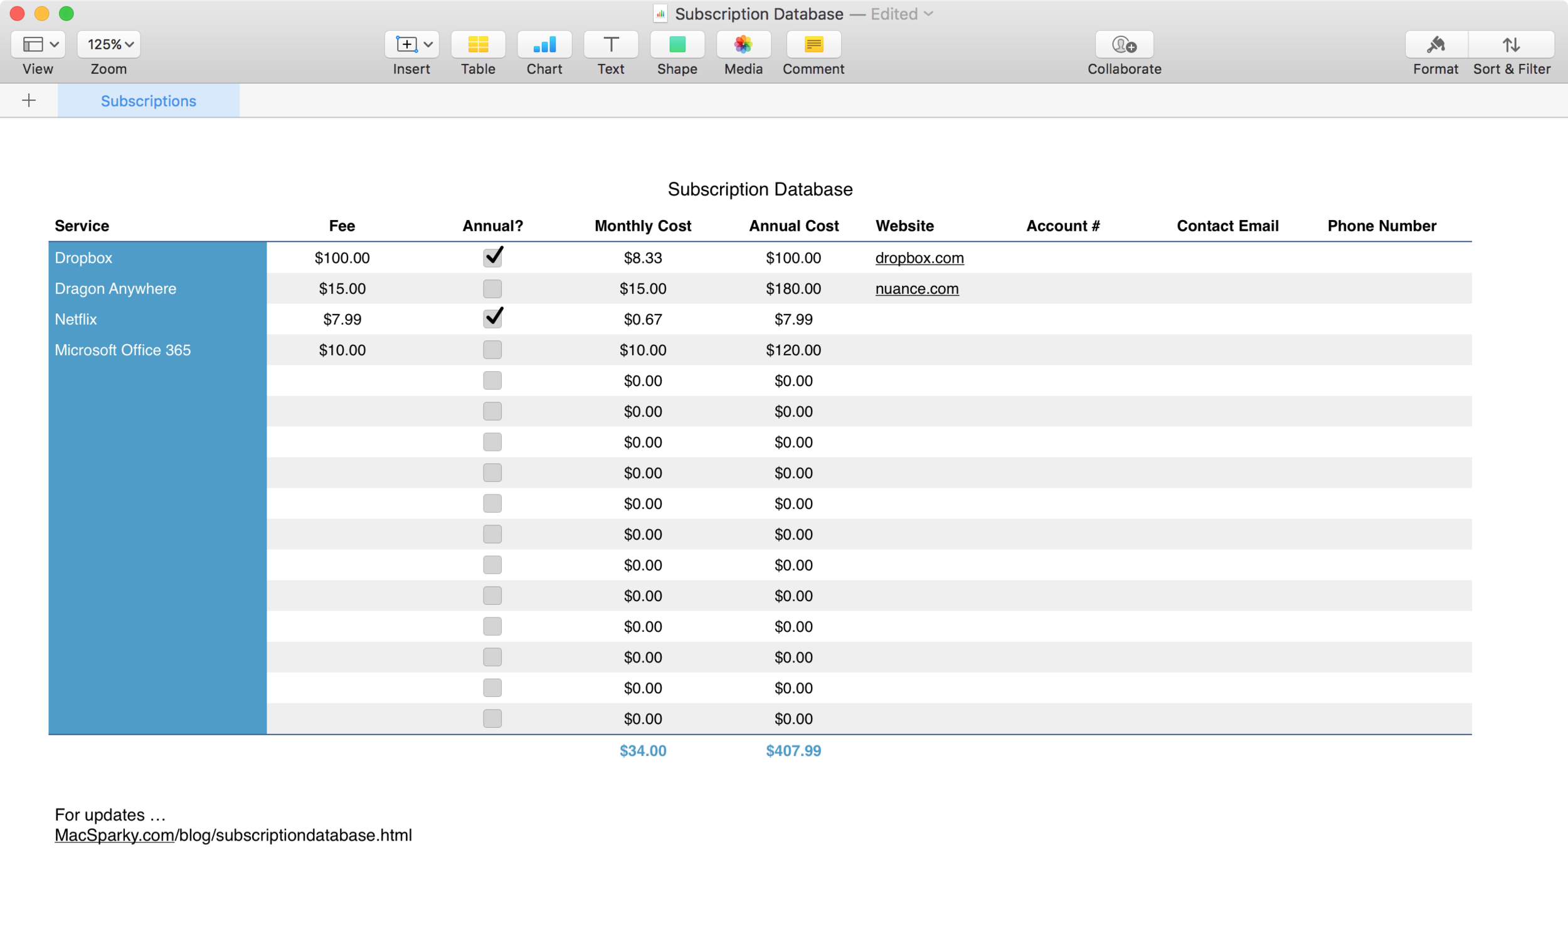Select the $120.00 Annual Cost cell
The width and height of the screenshot is (1568, 949).
793,350
